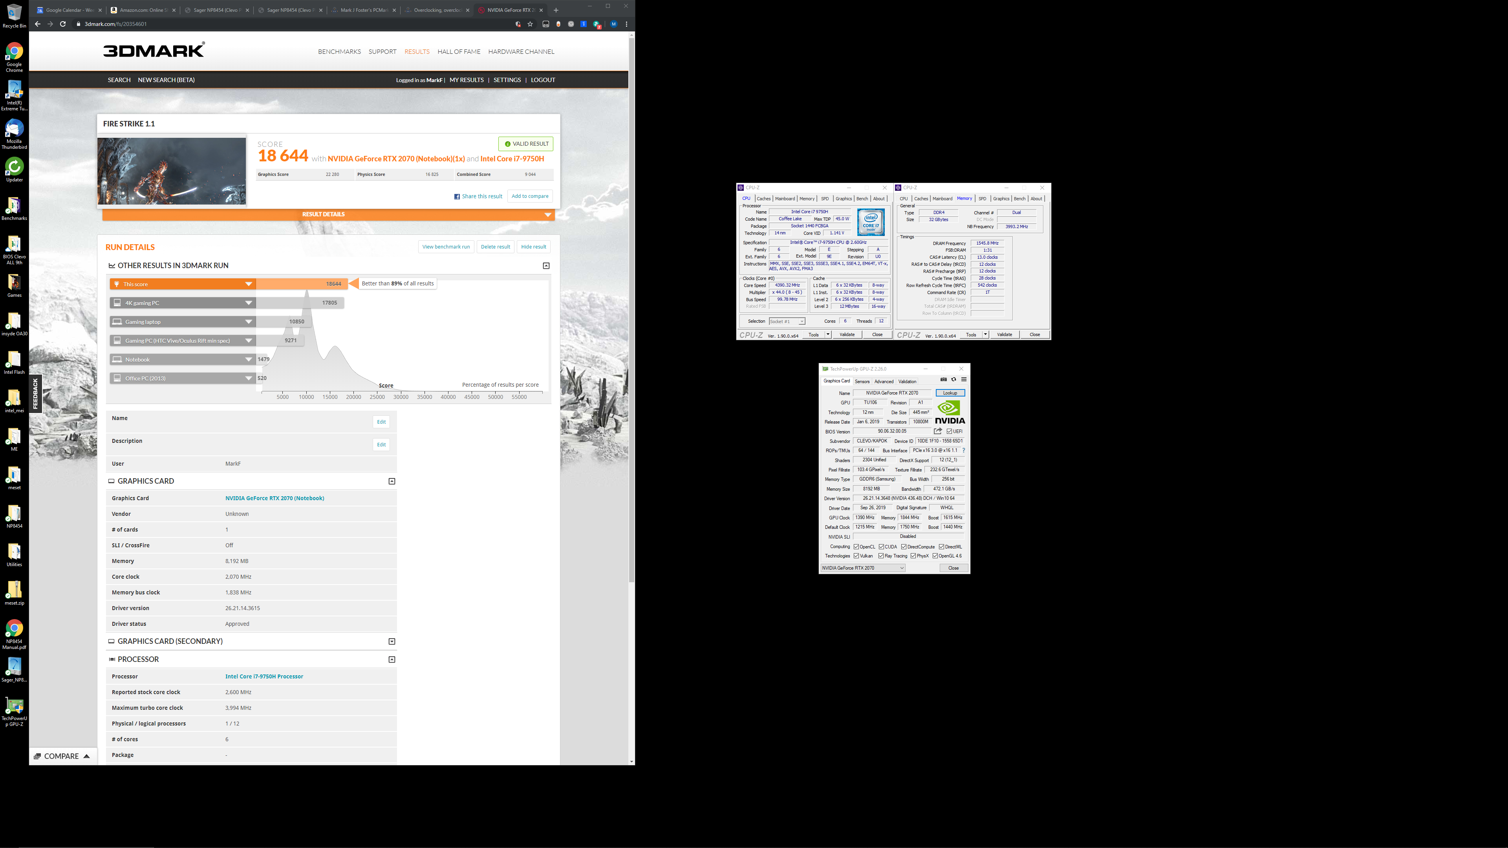Open the GPU selection dropdown in GPU-Z
The image size is (1508, 848).
coord(863,568)
